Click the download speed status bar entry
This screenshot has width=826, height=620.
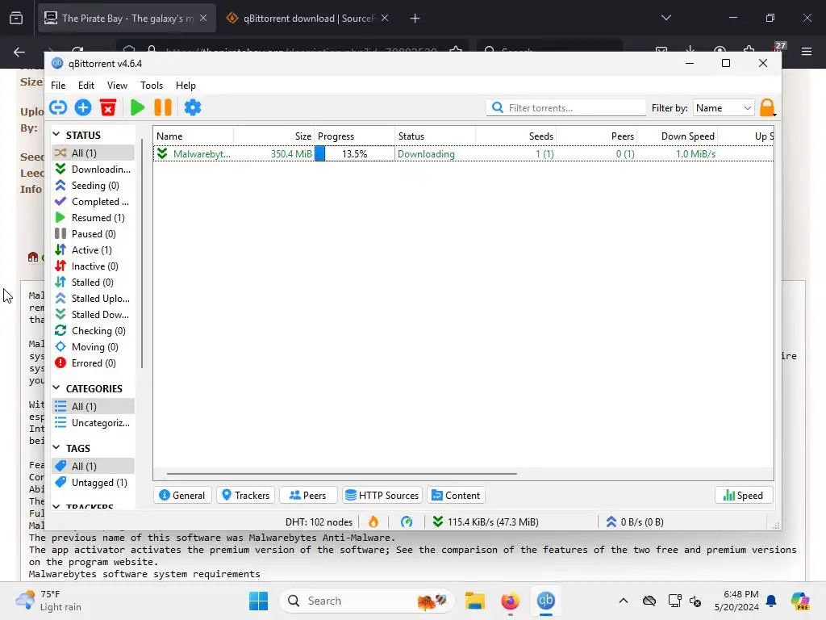pos(486,522)
